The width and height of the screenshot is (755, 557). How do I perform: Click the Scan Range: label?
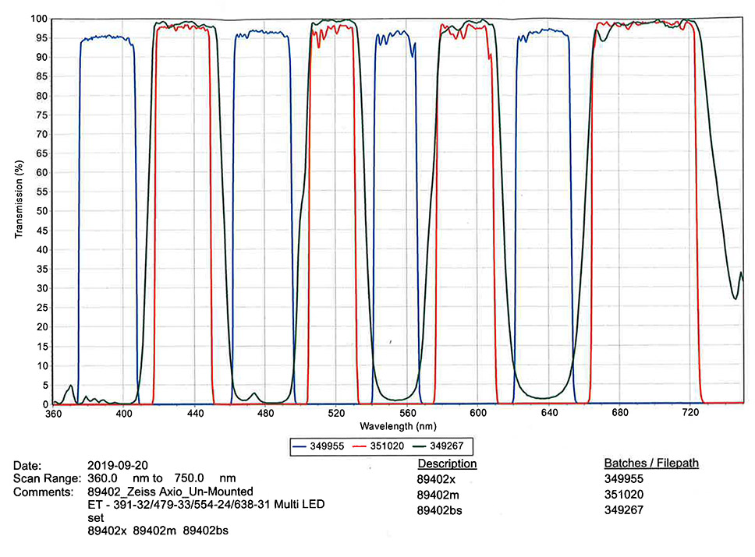[47, 478]
